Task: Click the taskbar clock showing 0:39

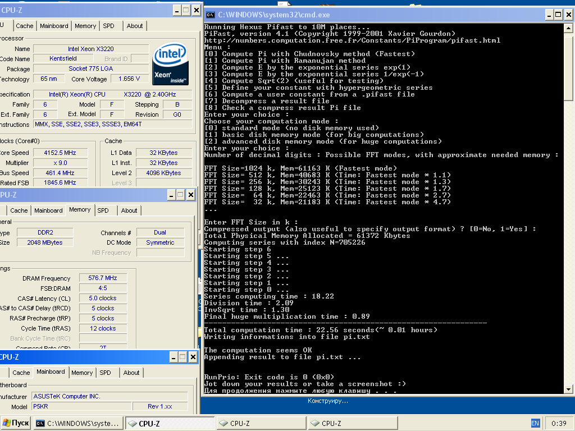Action: pos(559,423)
